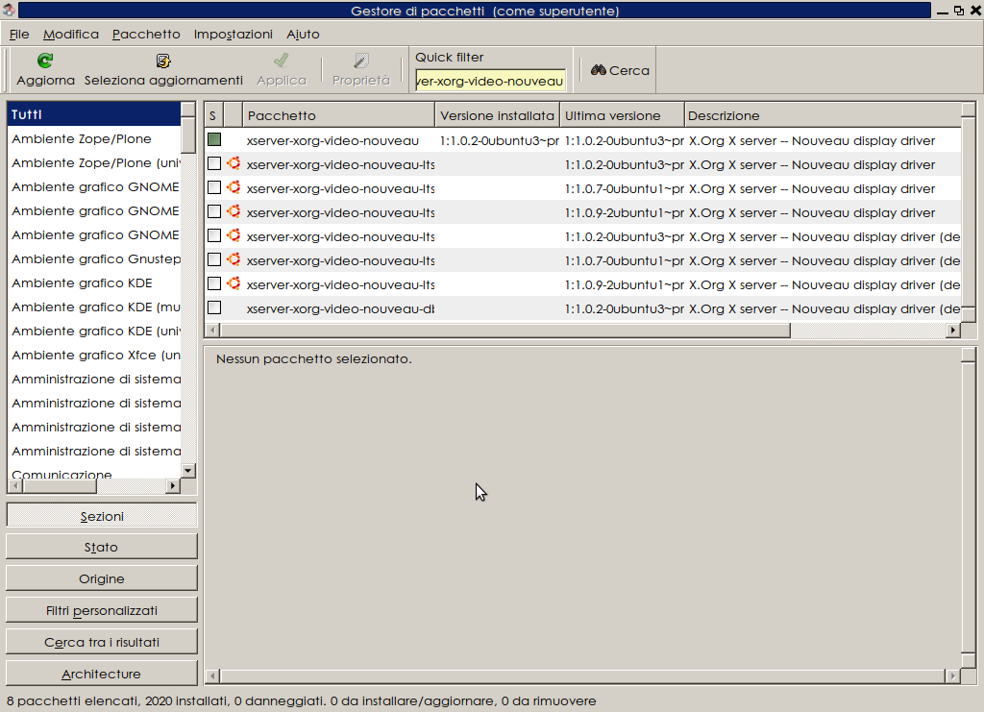Click the package table's horizontal left scroll arrow
The width and height of the screenshot is (984, 712).
coord(212,330)
